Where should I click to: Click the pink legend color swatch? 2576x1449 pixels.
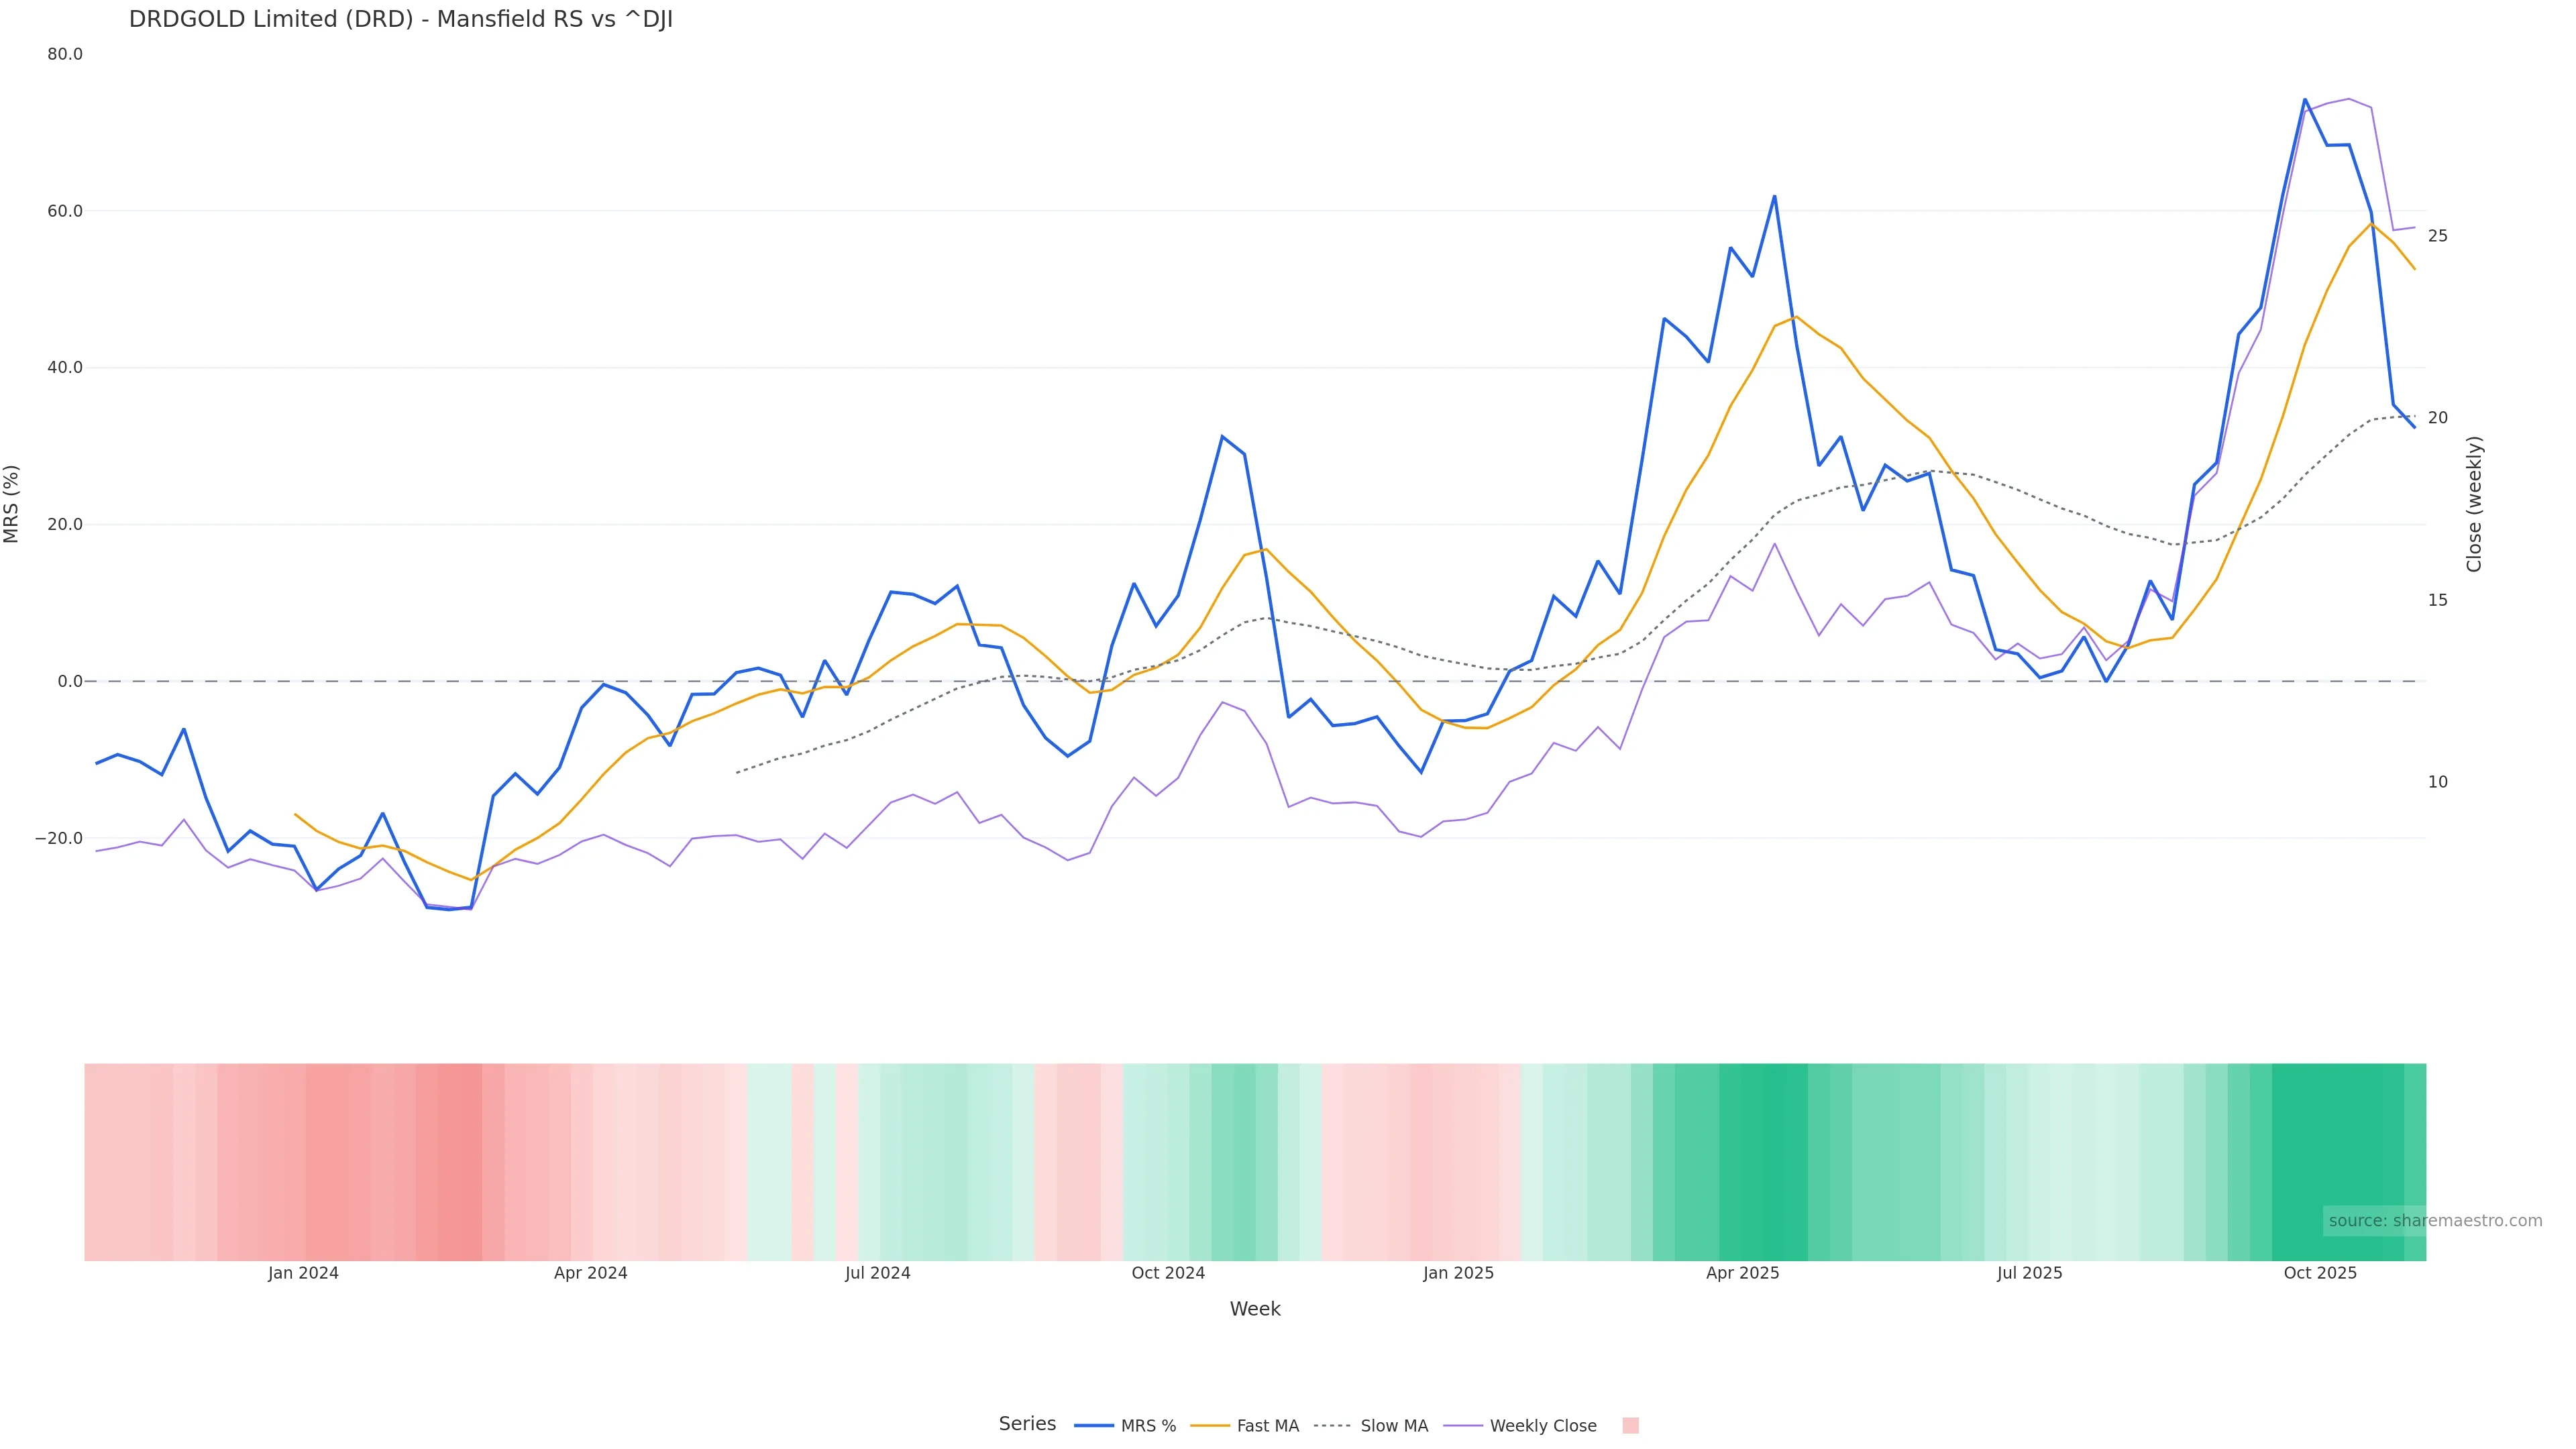click(1630, 1426)
